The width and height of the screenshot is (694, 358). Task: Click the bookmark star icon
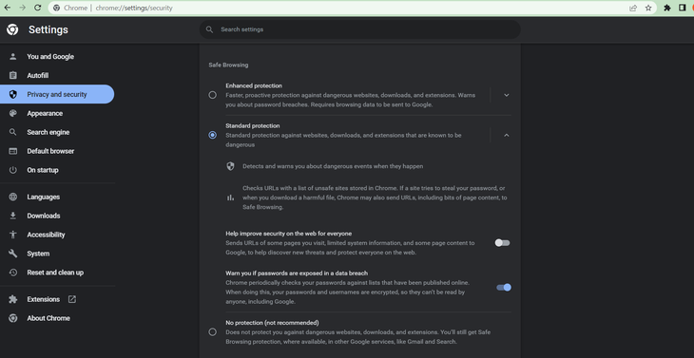click(x=648, y=8)
